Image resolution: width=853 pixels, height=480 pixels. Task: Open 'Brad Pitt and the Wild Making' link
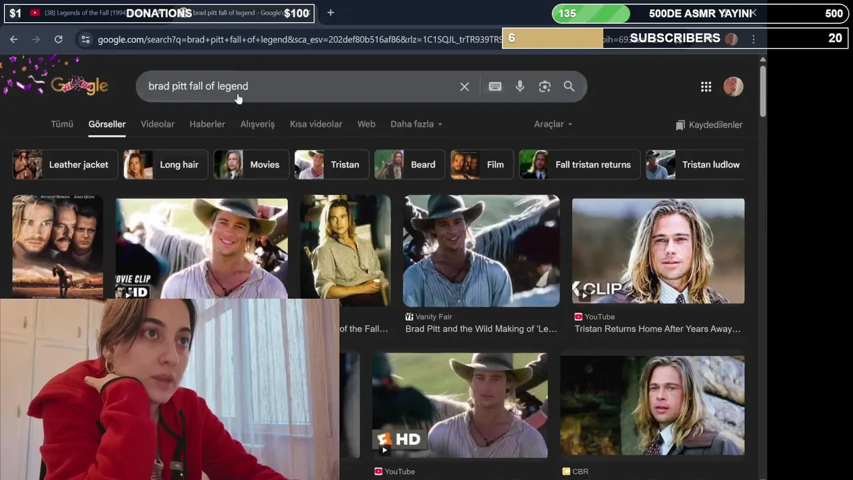tap(480, 329)
